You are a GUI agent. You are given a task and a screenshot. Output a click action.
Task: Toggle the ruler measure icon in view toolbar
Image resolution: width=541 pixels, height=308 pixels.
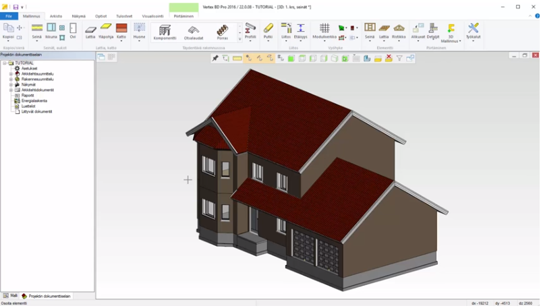(237, 59)
